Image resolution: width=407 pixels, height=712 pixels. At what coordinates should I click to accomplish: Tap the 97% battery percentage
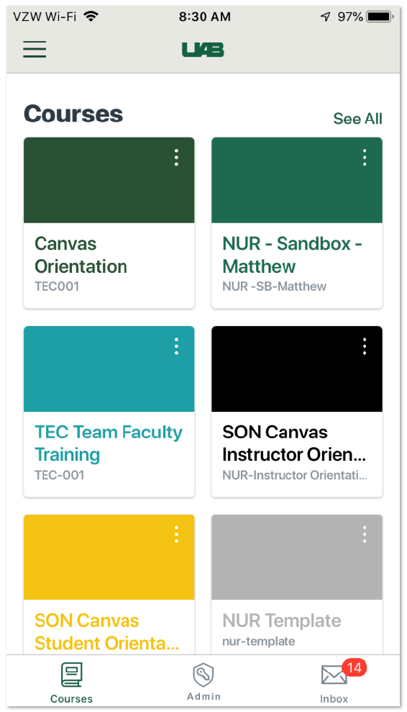[349, 17]
